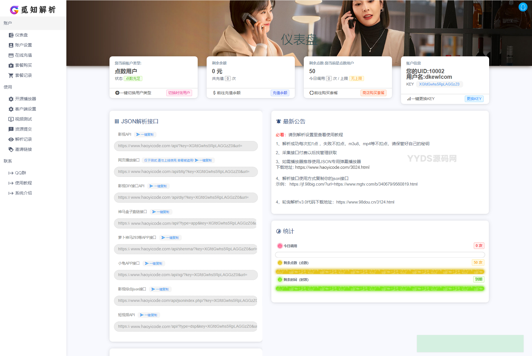Click the 账户设置 person icon
This screenshot has height=356, width=532.
coord(11,45)
